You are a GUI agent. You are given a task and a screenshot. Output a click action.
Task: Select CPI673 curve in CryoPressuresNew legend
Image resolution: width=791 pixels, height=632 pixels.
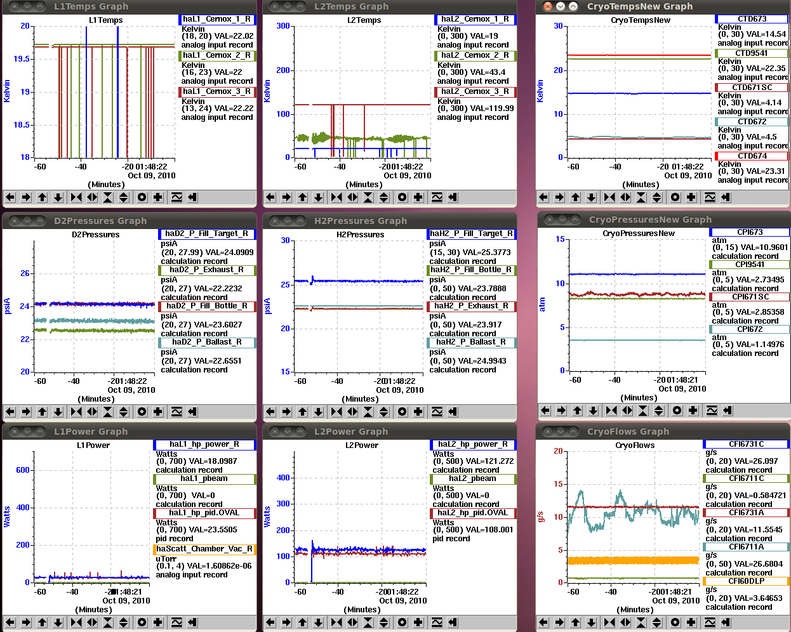coord(750,232)
